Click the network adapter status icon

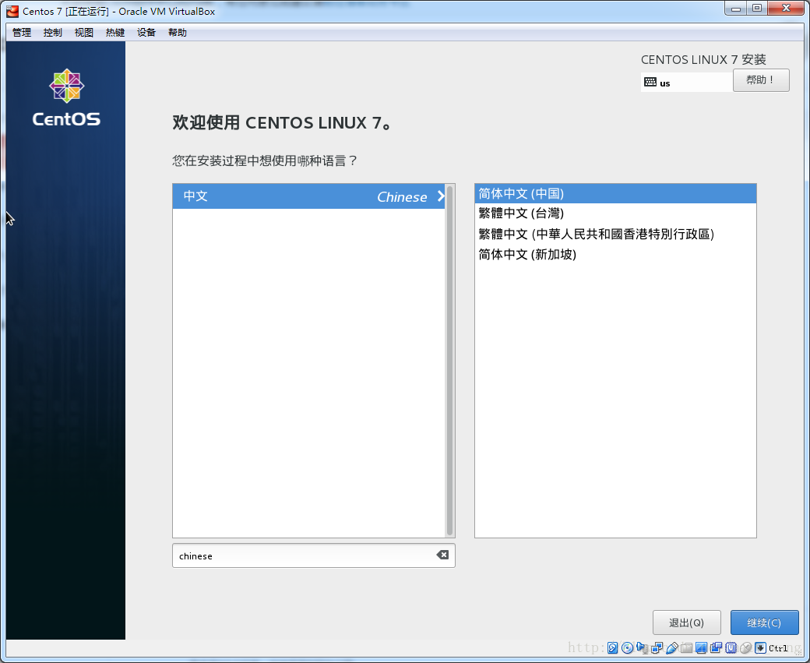(657, 648)
